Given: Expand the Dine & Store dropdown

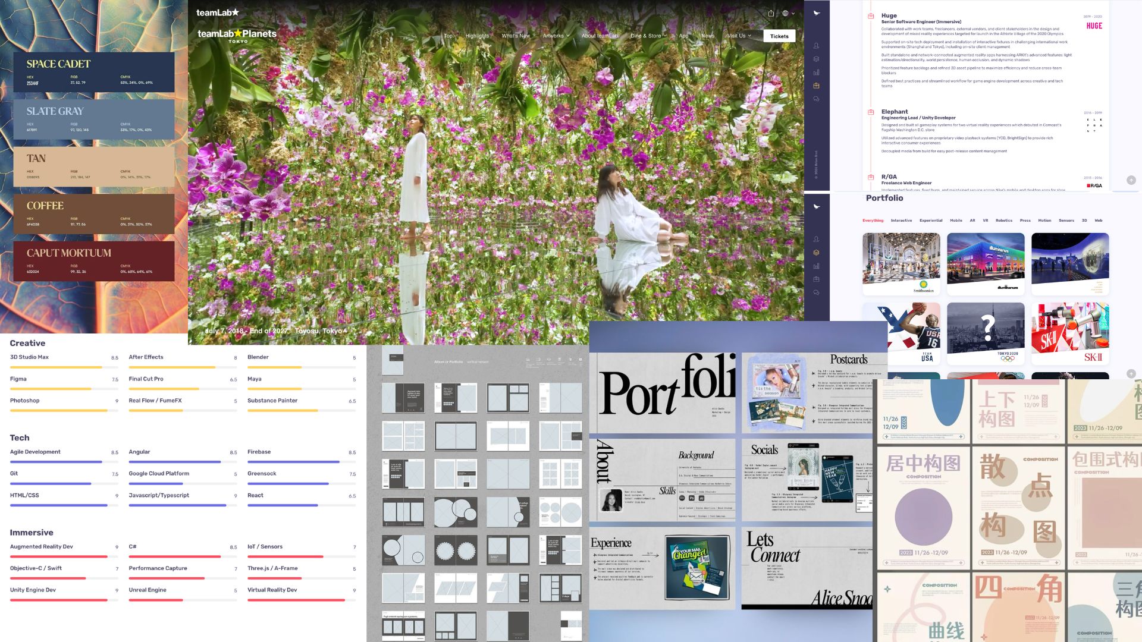Looking at the screenshot, I should point(648,36).
